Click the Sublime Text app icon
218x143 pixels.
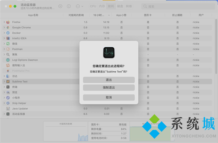click(8, 82)
